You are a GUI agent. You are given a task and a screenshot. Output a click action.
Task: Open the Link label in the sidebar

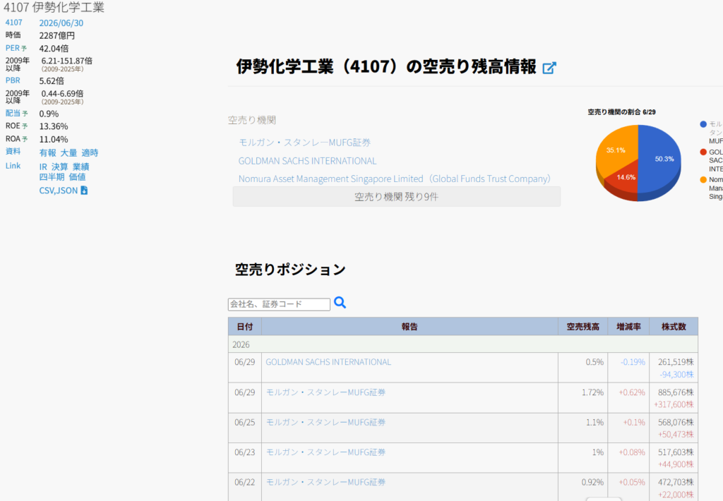[x=13, y=165]
